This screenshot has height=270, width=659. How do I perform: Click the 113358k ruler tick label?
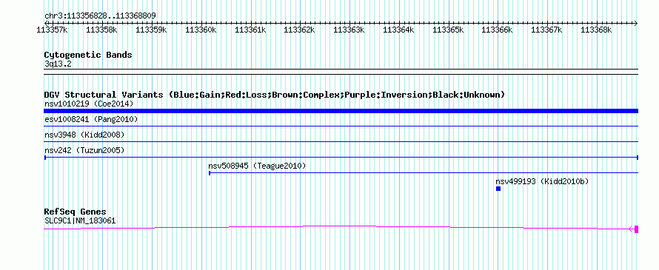click(x=101, y=30)
